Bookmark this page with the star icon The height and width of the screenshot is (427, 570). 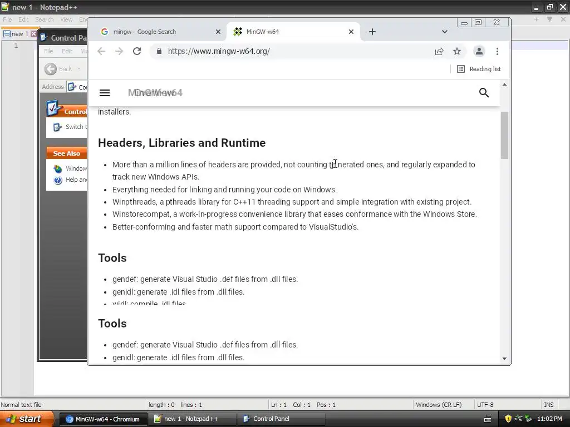coord(457,51)
